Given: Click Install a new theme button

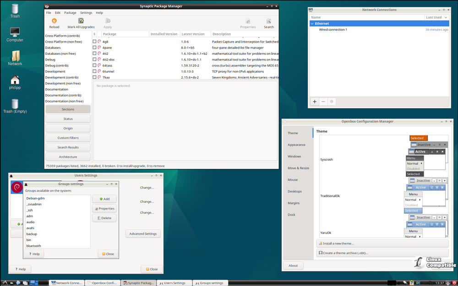Looking at the screenshot, I should (338, 243).
